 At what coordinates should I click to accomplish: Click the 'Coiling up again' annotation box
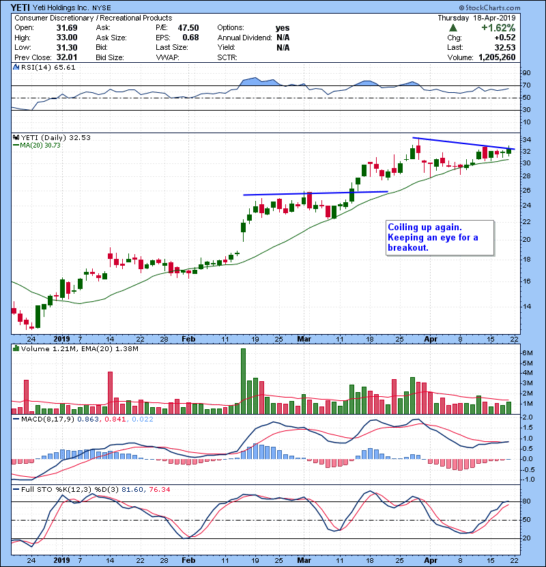pyautogui.click(x=440, y=238)
